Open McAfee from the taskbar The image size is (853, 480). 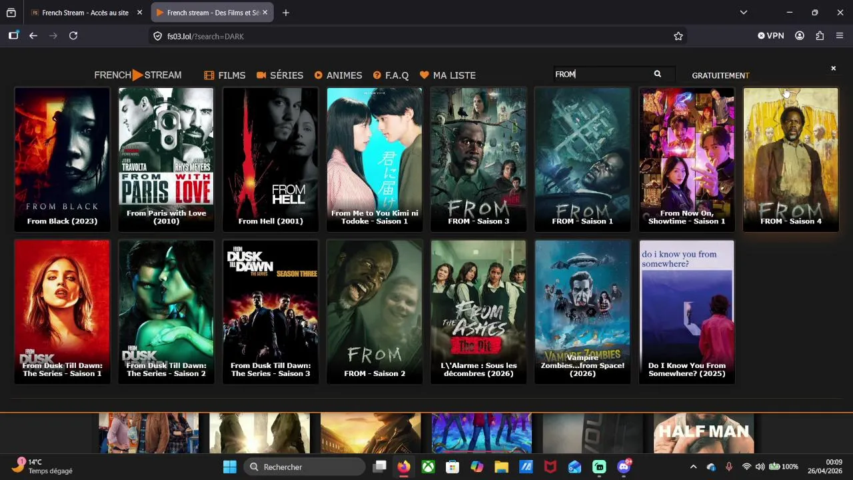550,467
